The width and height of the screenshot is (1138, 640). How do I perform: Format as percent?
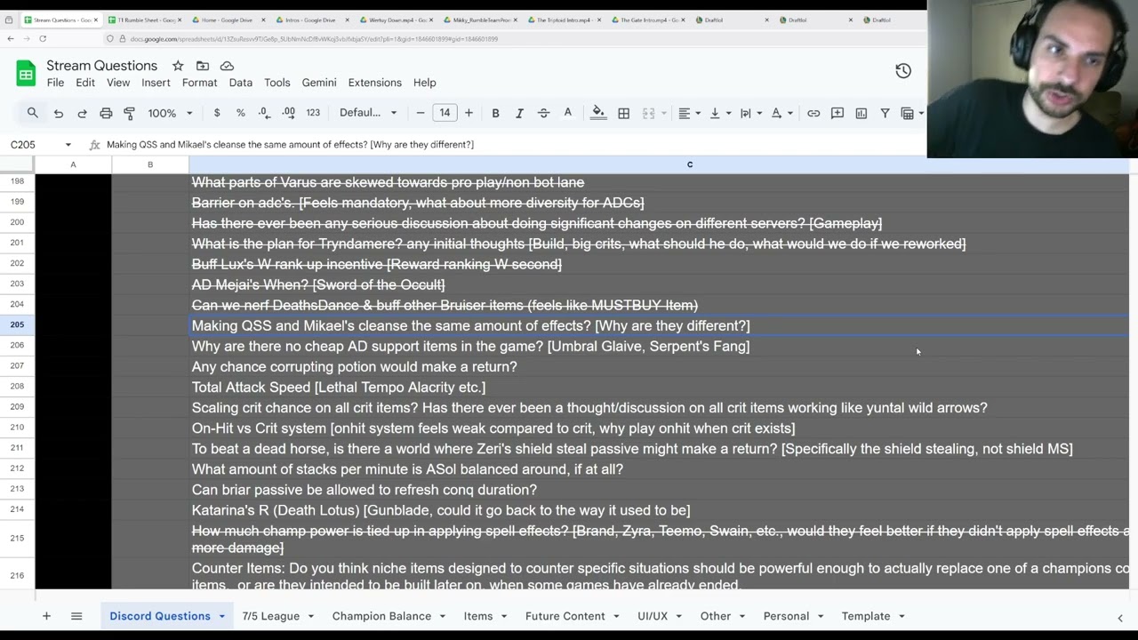click(x=240, y=113)
